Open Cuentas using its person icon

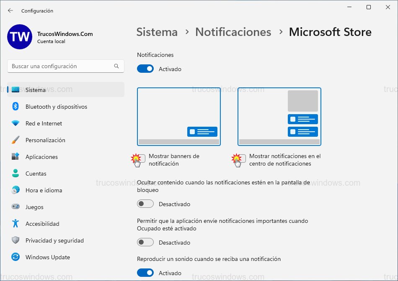point(16,174)
